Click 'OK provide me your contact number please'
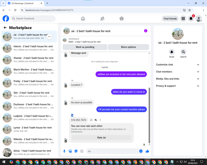The image size is (207, 165). [122, 109]
